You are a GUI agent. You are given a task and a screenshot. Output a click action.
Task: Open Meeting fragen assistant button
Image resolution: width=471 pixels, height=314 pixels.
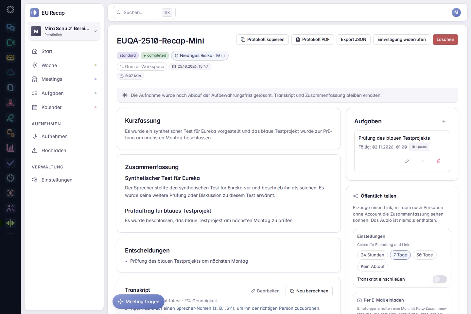click(139, 302)
